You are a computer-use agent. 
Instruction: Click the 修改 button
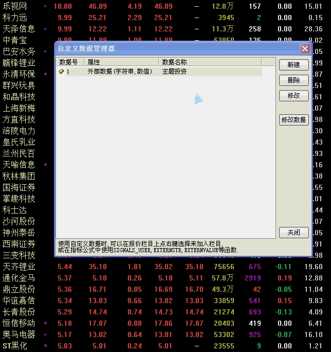tap(293, 96)
